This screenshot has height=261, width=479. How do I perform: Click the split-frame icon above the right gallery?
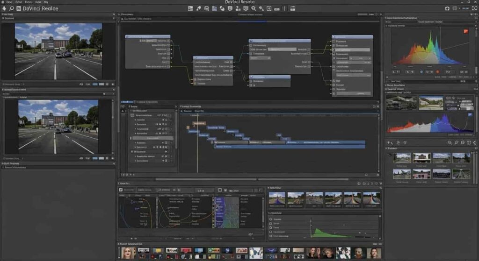(x=469, y=143)
